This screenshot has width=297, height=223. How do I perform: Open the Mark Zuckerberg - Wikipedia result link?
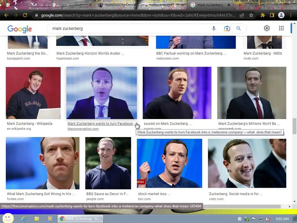[30, 124]
